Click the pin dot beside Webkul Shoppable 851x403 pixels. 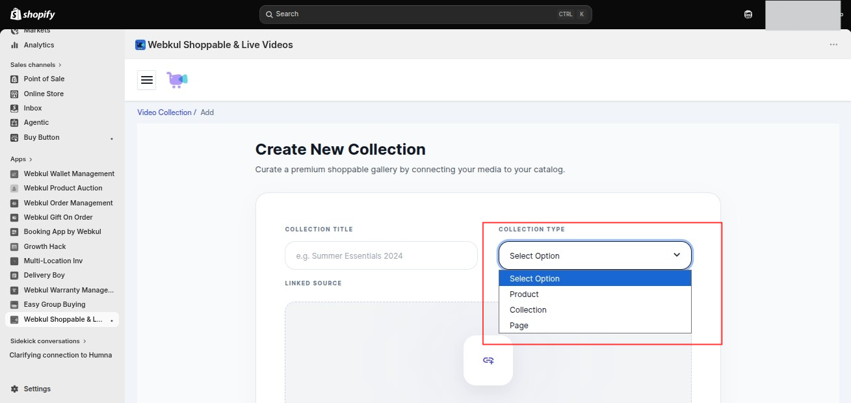pos(112,320)
